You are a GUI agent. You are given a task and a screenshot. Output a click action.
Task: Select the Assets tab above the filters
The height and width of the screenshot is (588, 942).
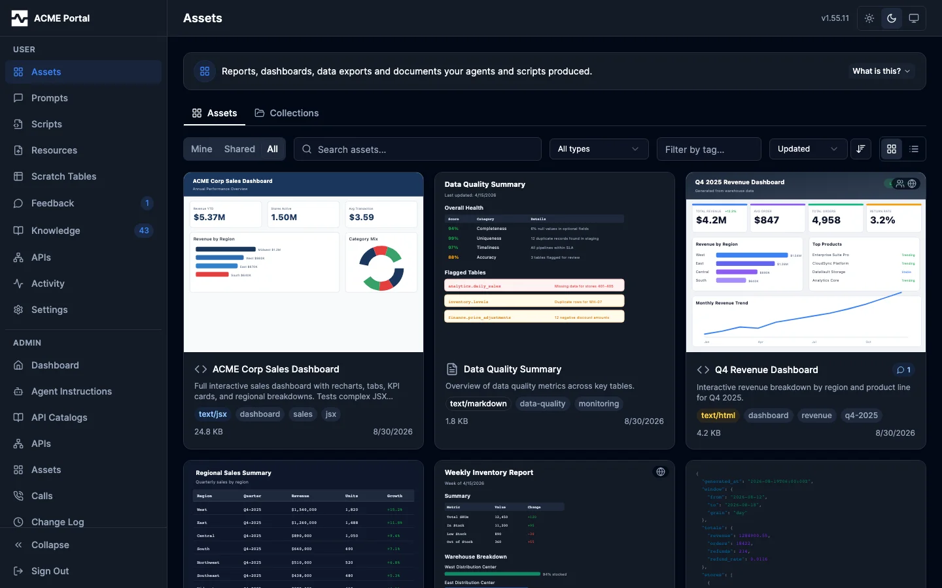pos(215,113)
